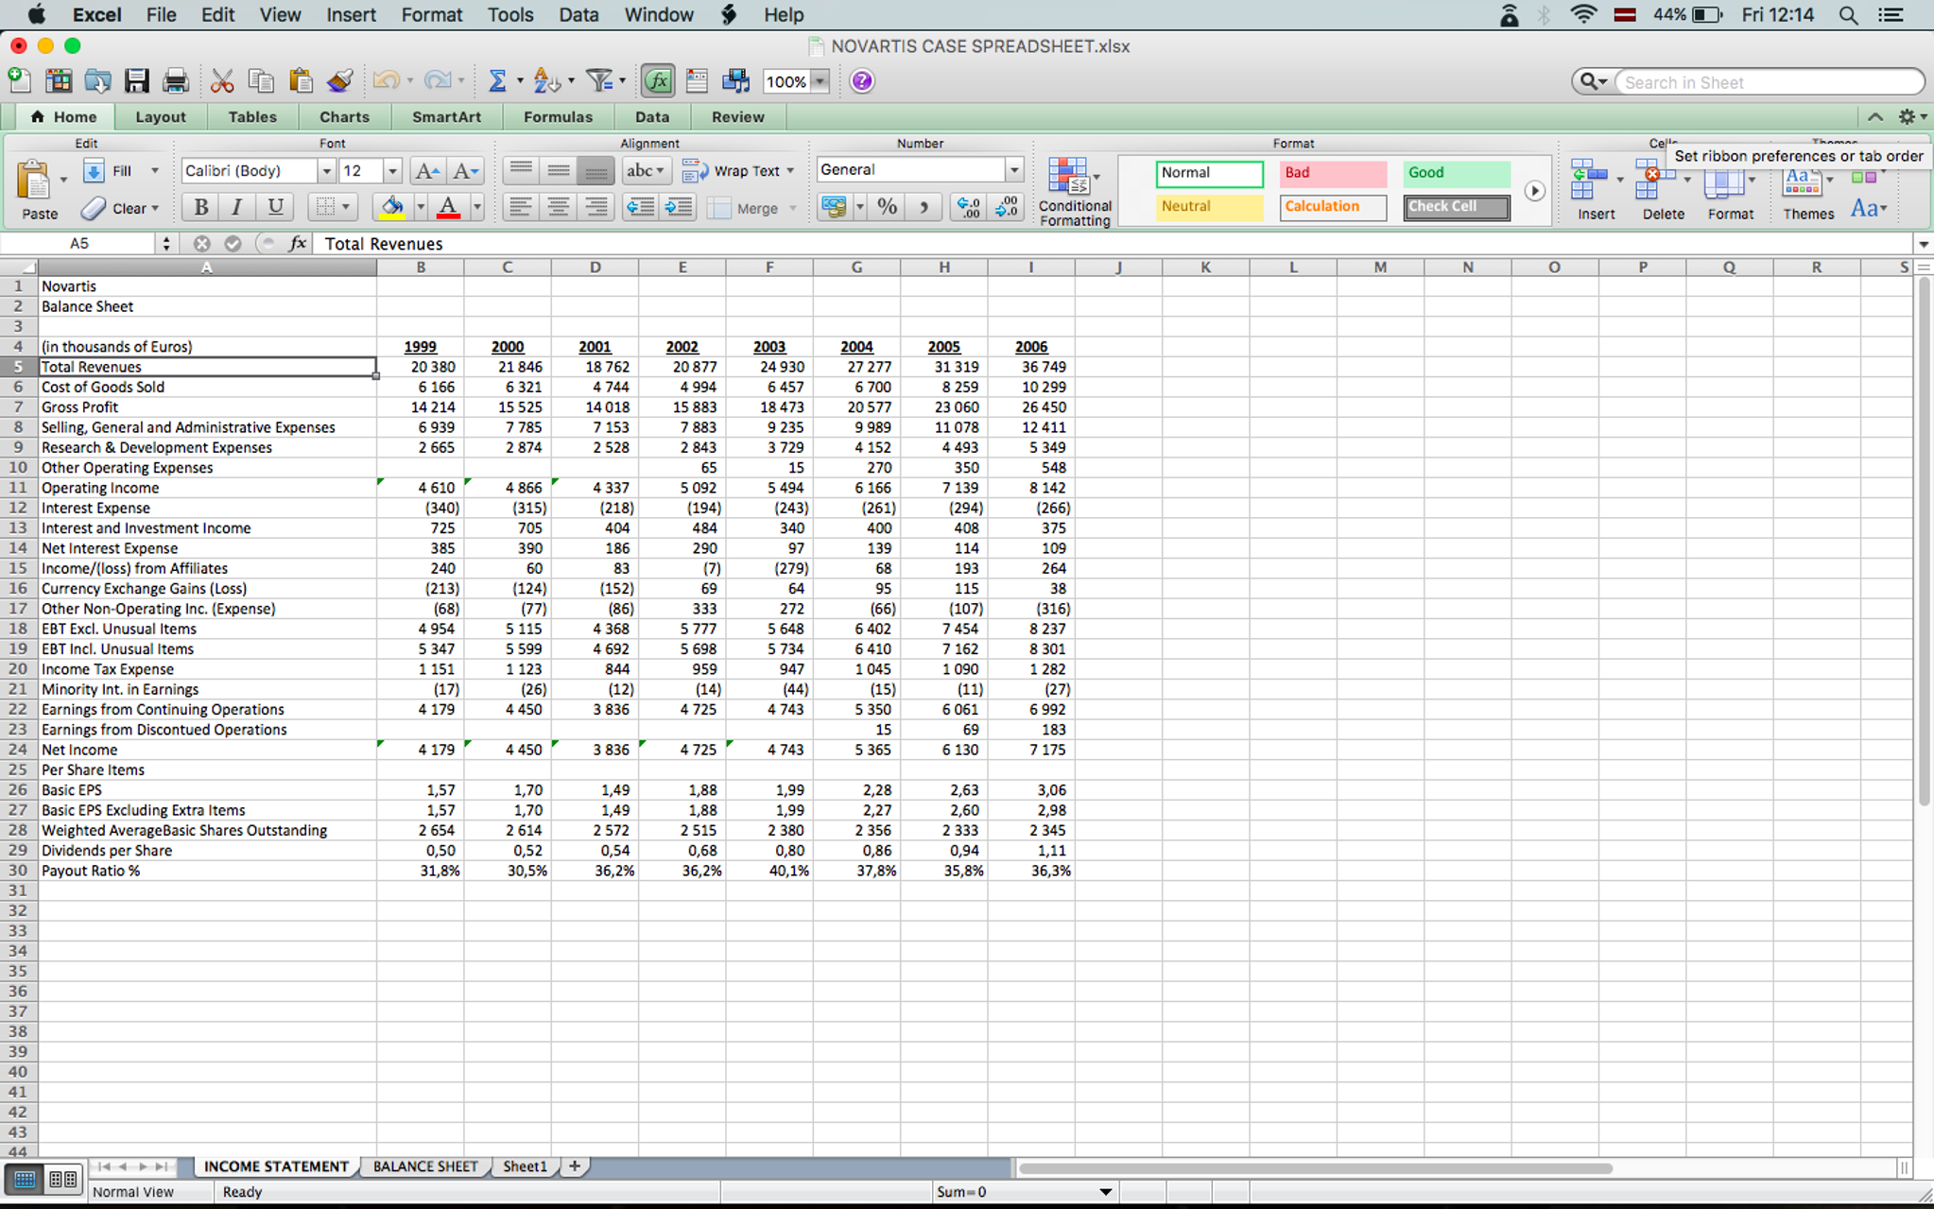This screenshot has width=1934, height=1209.
Task: Toggle Align Text Left button
Action: point(519,207)
